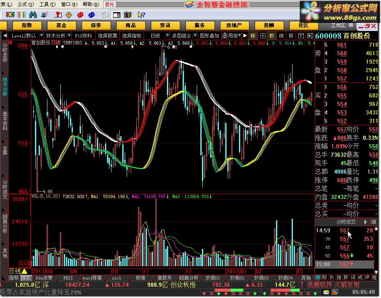The image size is (381, 298).
Task: Open the 分时走势 left sidebar tab
Action: click(5, 52)
